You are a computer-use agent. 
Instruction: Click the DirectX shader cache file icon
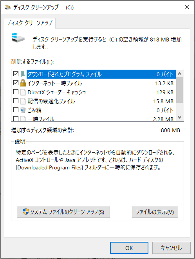pos(23,92)
